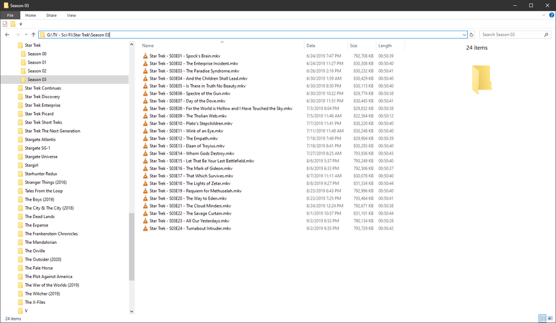Viewport: 556px width, 323px height.
Task: Click the Forward navigation arrow
Action: [x=17, y=35]
